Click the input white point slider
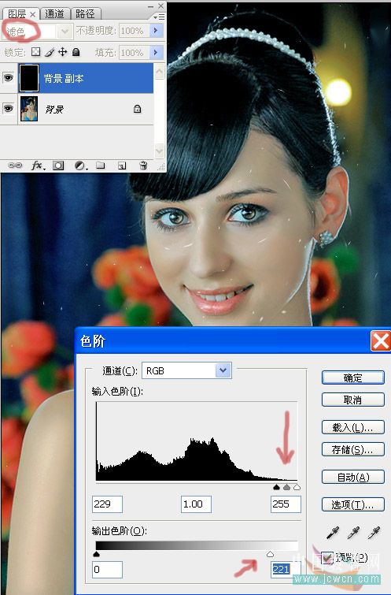Image resolution: width=391 pixels, height=595 pixels. (297, 487)
